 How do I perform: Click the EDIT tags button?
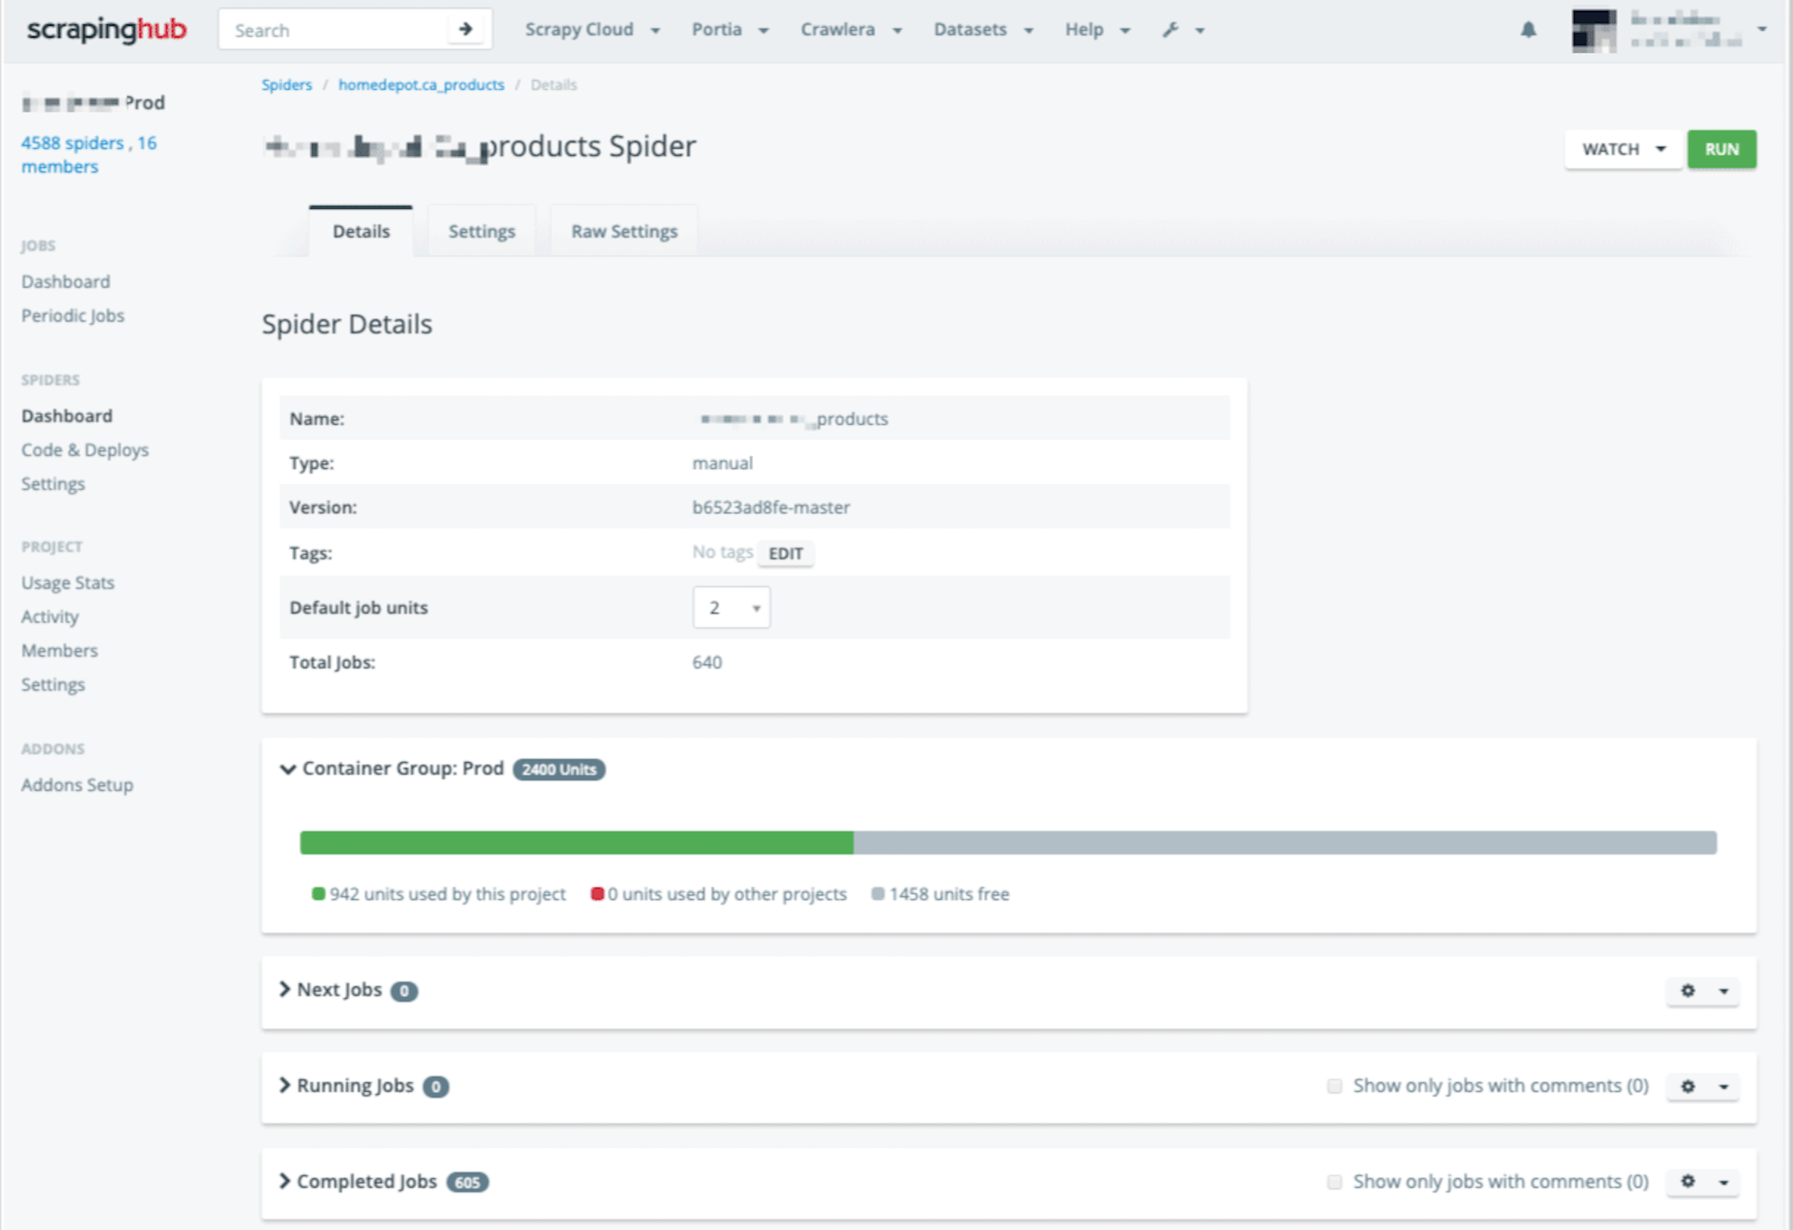(785, 554)
